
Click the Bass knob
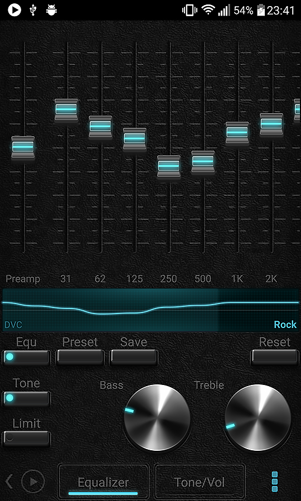click(x=157, y=418)
